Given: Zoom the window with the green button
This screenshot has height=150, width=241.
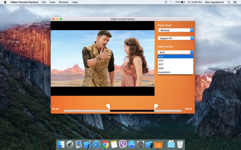Looking at the screenshot, I should [x=61, y=19].
